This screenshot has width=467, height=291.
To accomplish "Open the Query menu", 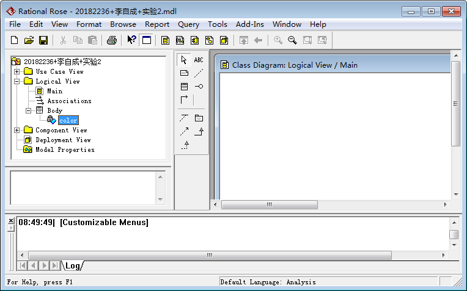I will tap(188, 24).
